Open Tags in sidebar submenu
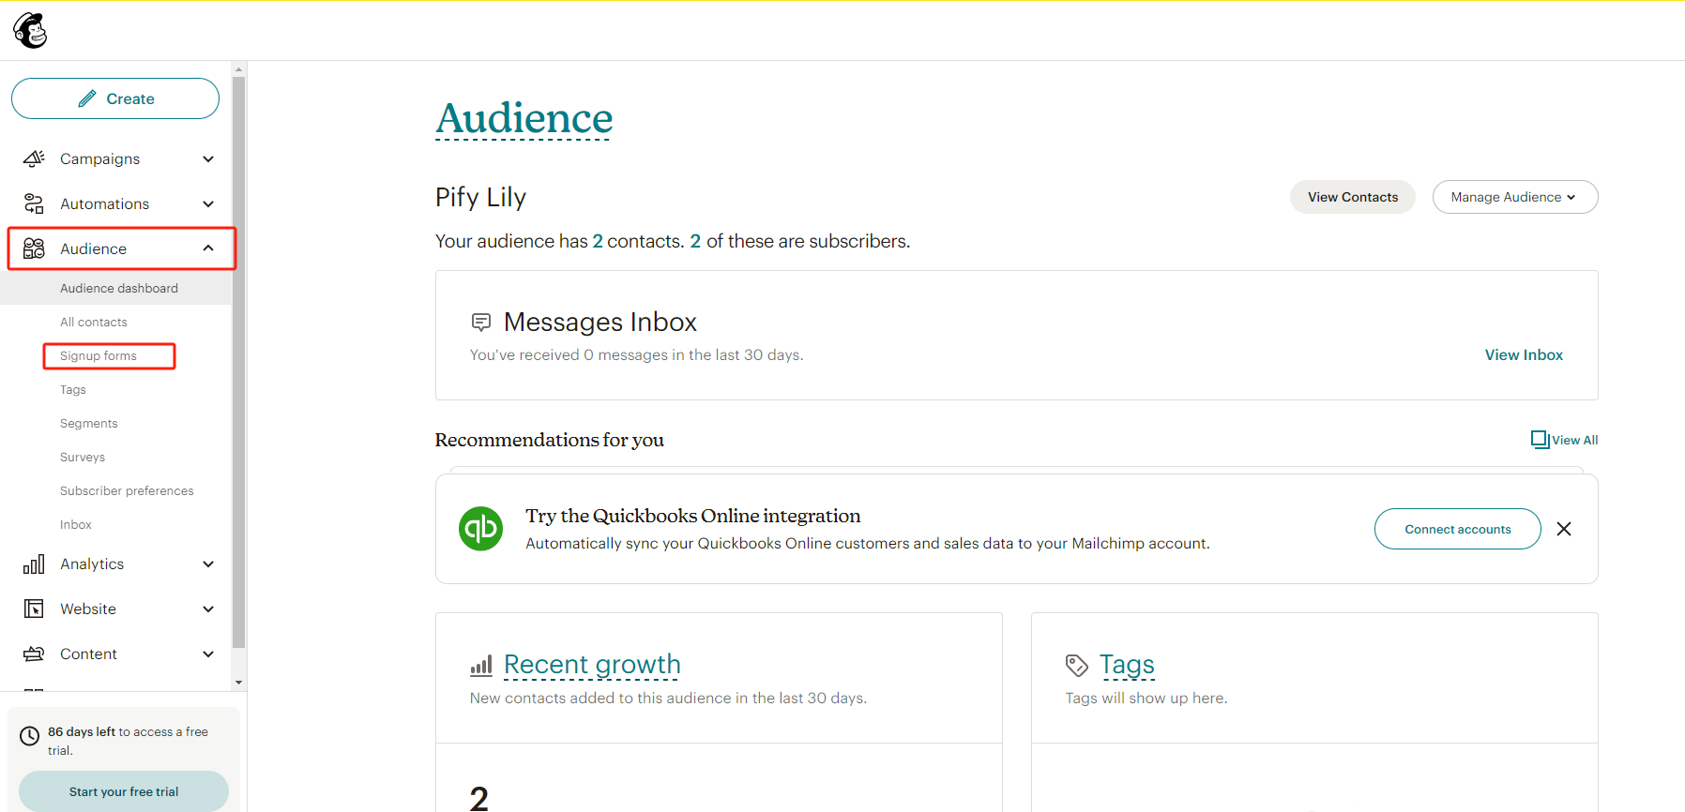 point(73,389)
